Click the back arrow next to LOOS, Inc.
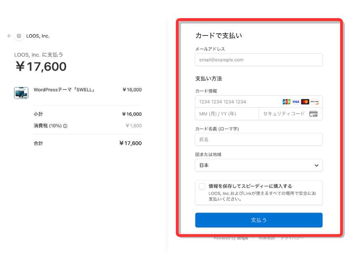Image resolution: width=351 pixels, height=260 pixels. [x=9, y=36]
